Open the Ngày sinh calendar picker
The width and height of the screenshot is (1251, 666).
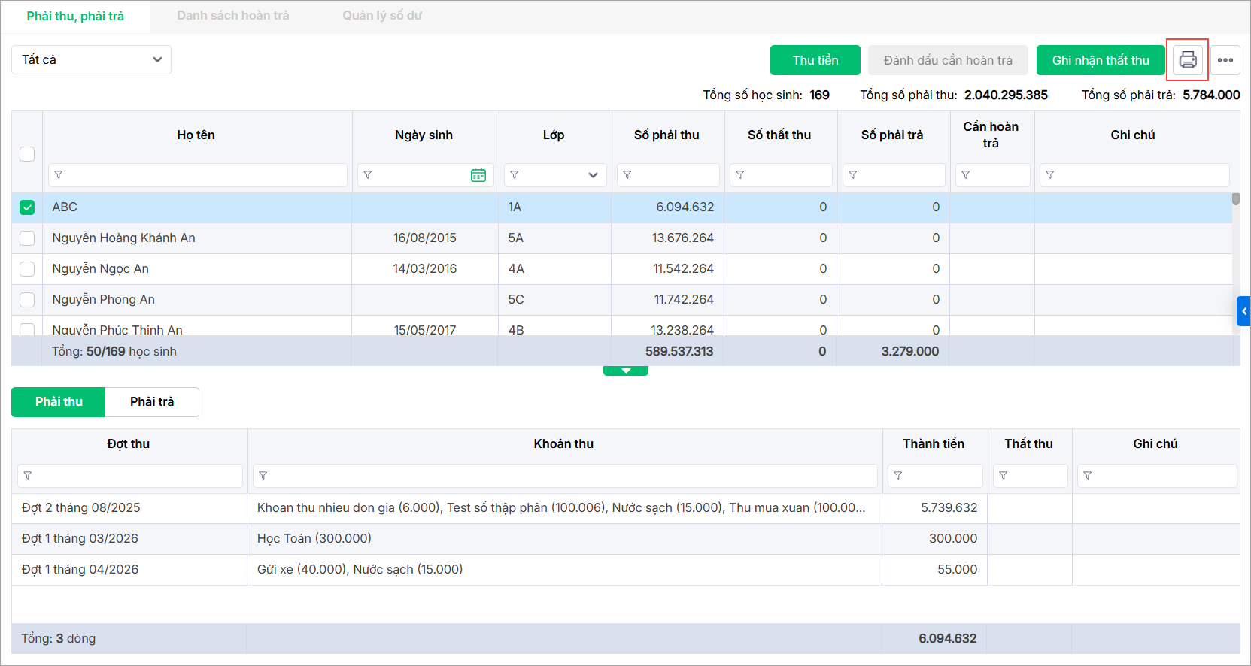tap(478, 175)
